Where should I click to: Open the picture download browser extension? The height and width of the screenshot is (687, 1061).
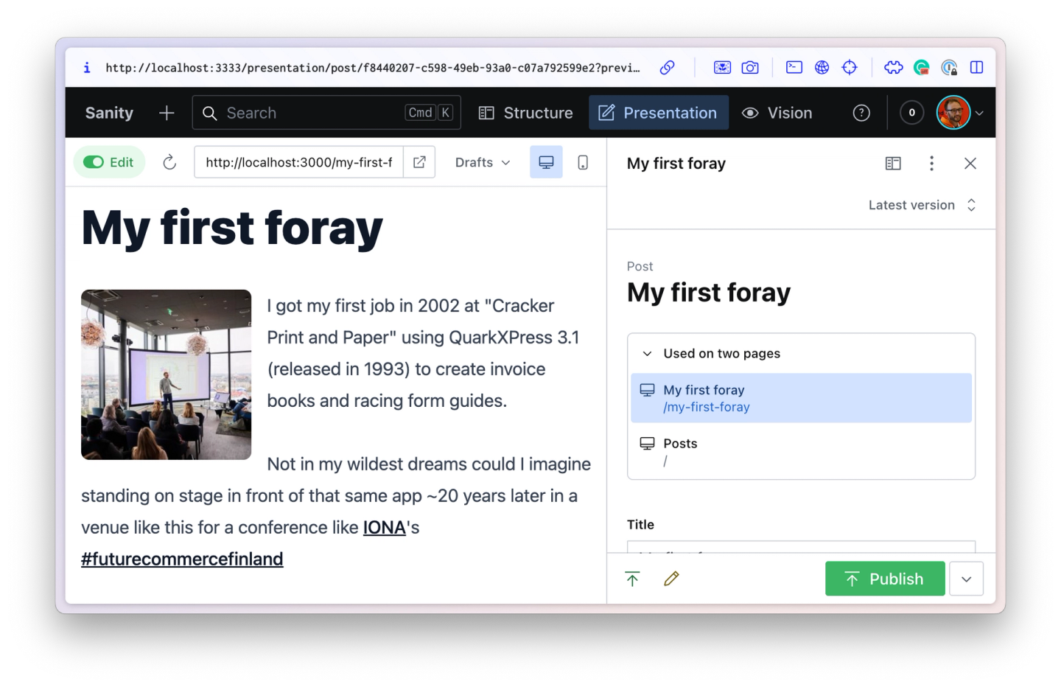pos(722,68)
